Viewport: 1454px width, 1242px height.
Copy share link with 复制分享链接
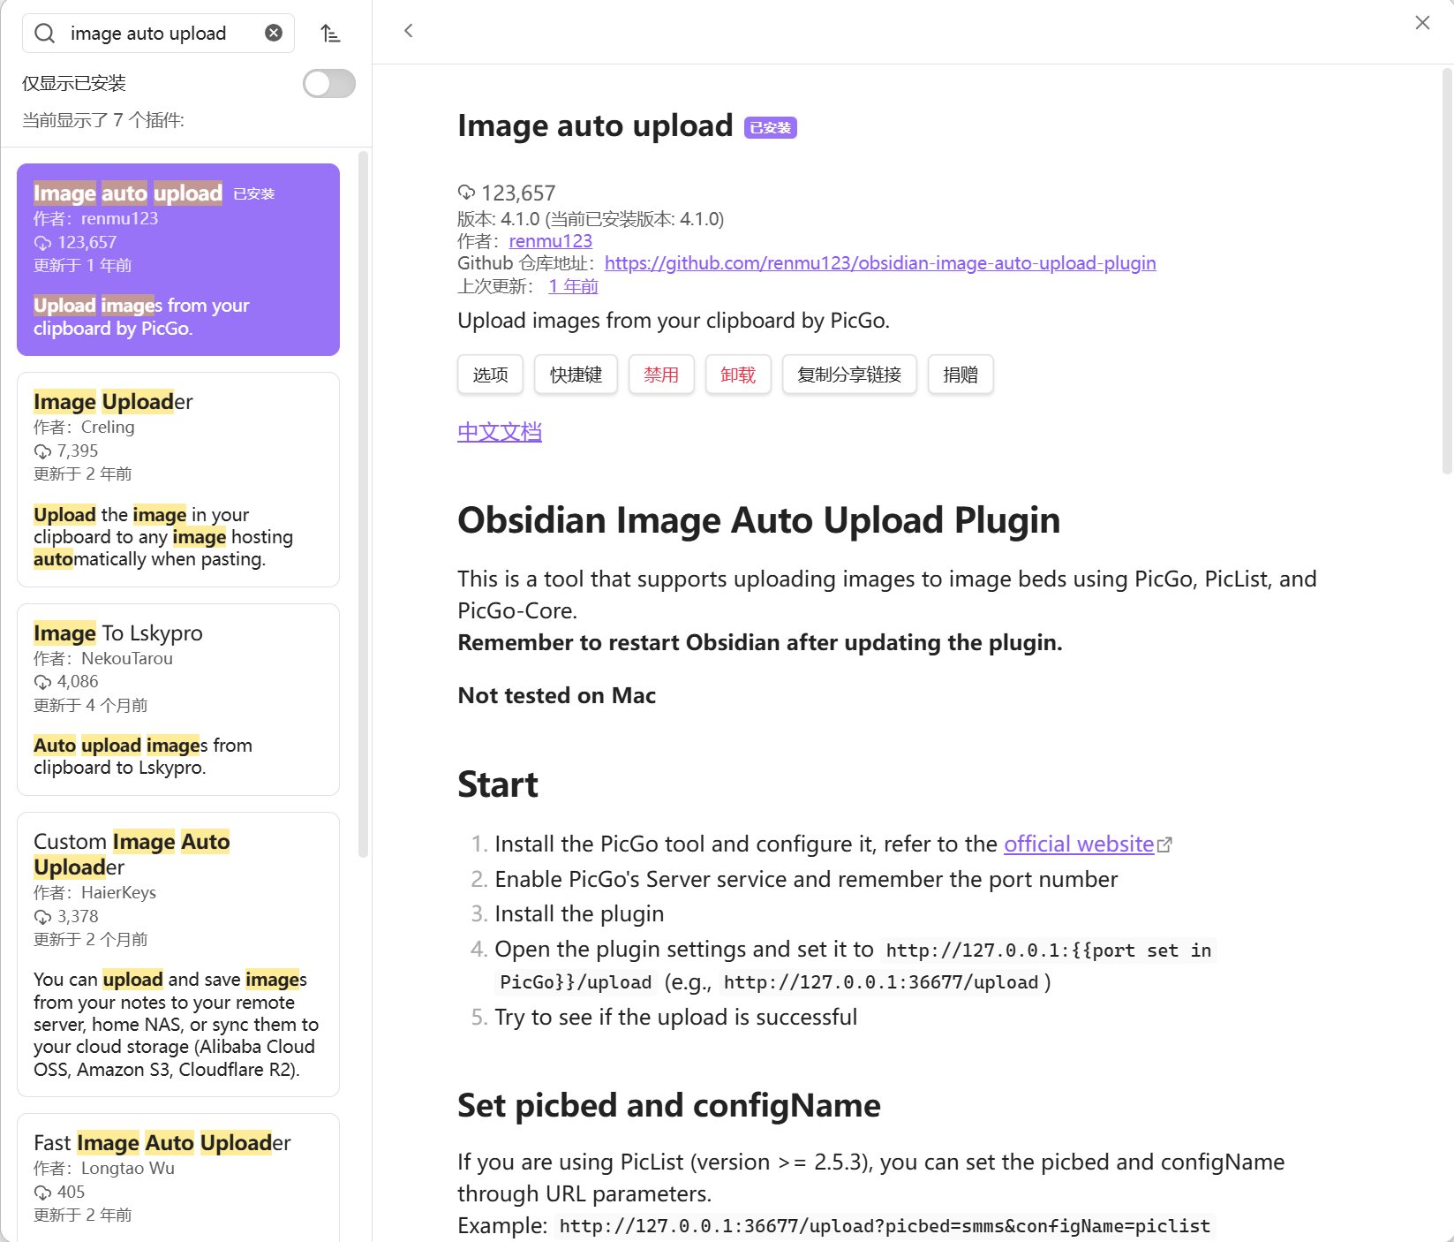click(849, 375)
